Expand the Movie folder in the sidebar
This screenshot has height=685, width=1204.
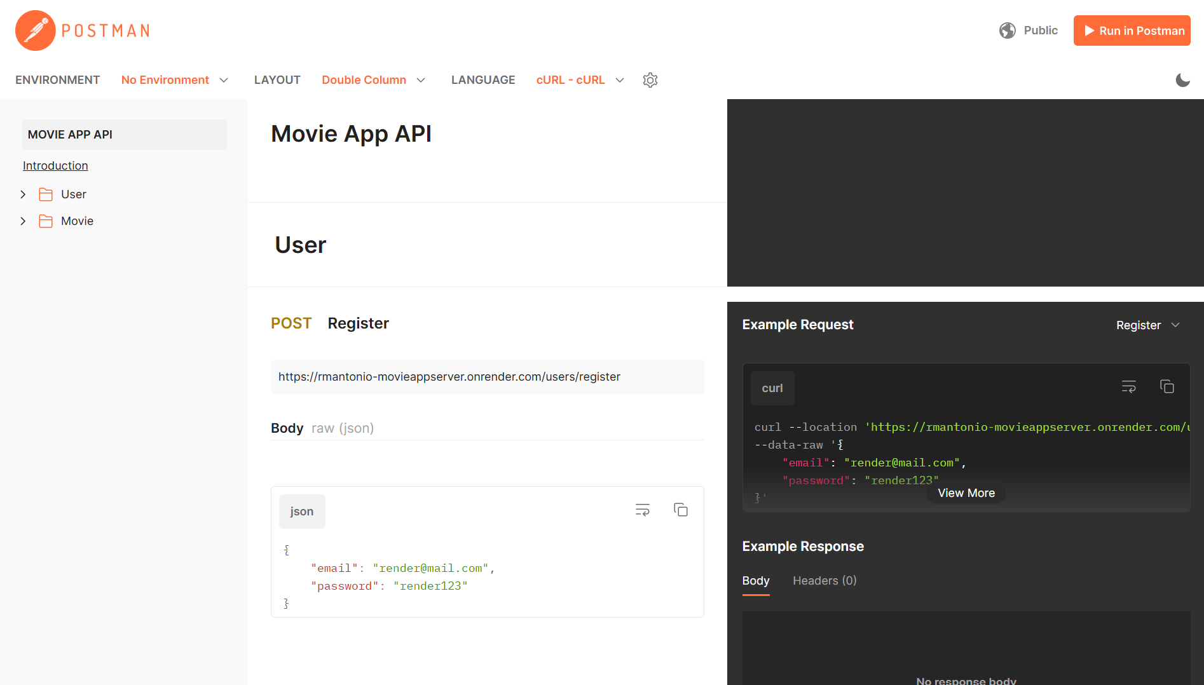pos(24,220)
